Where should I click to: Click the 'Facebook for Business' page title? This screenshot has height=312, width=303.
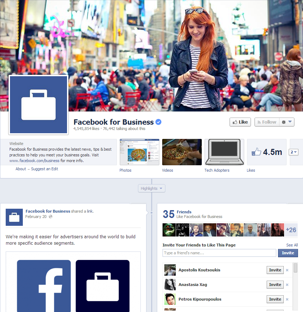pos(114,122)
